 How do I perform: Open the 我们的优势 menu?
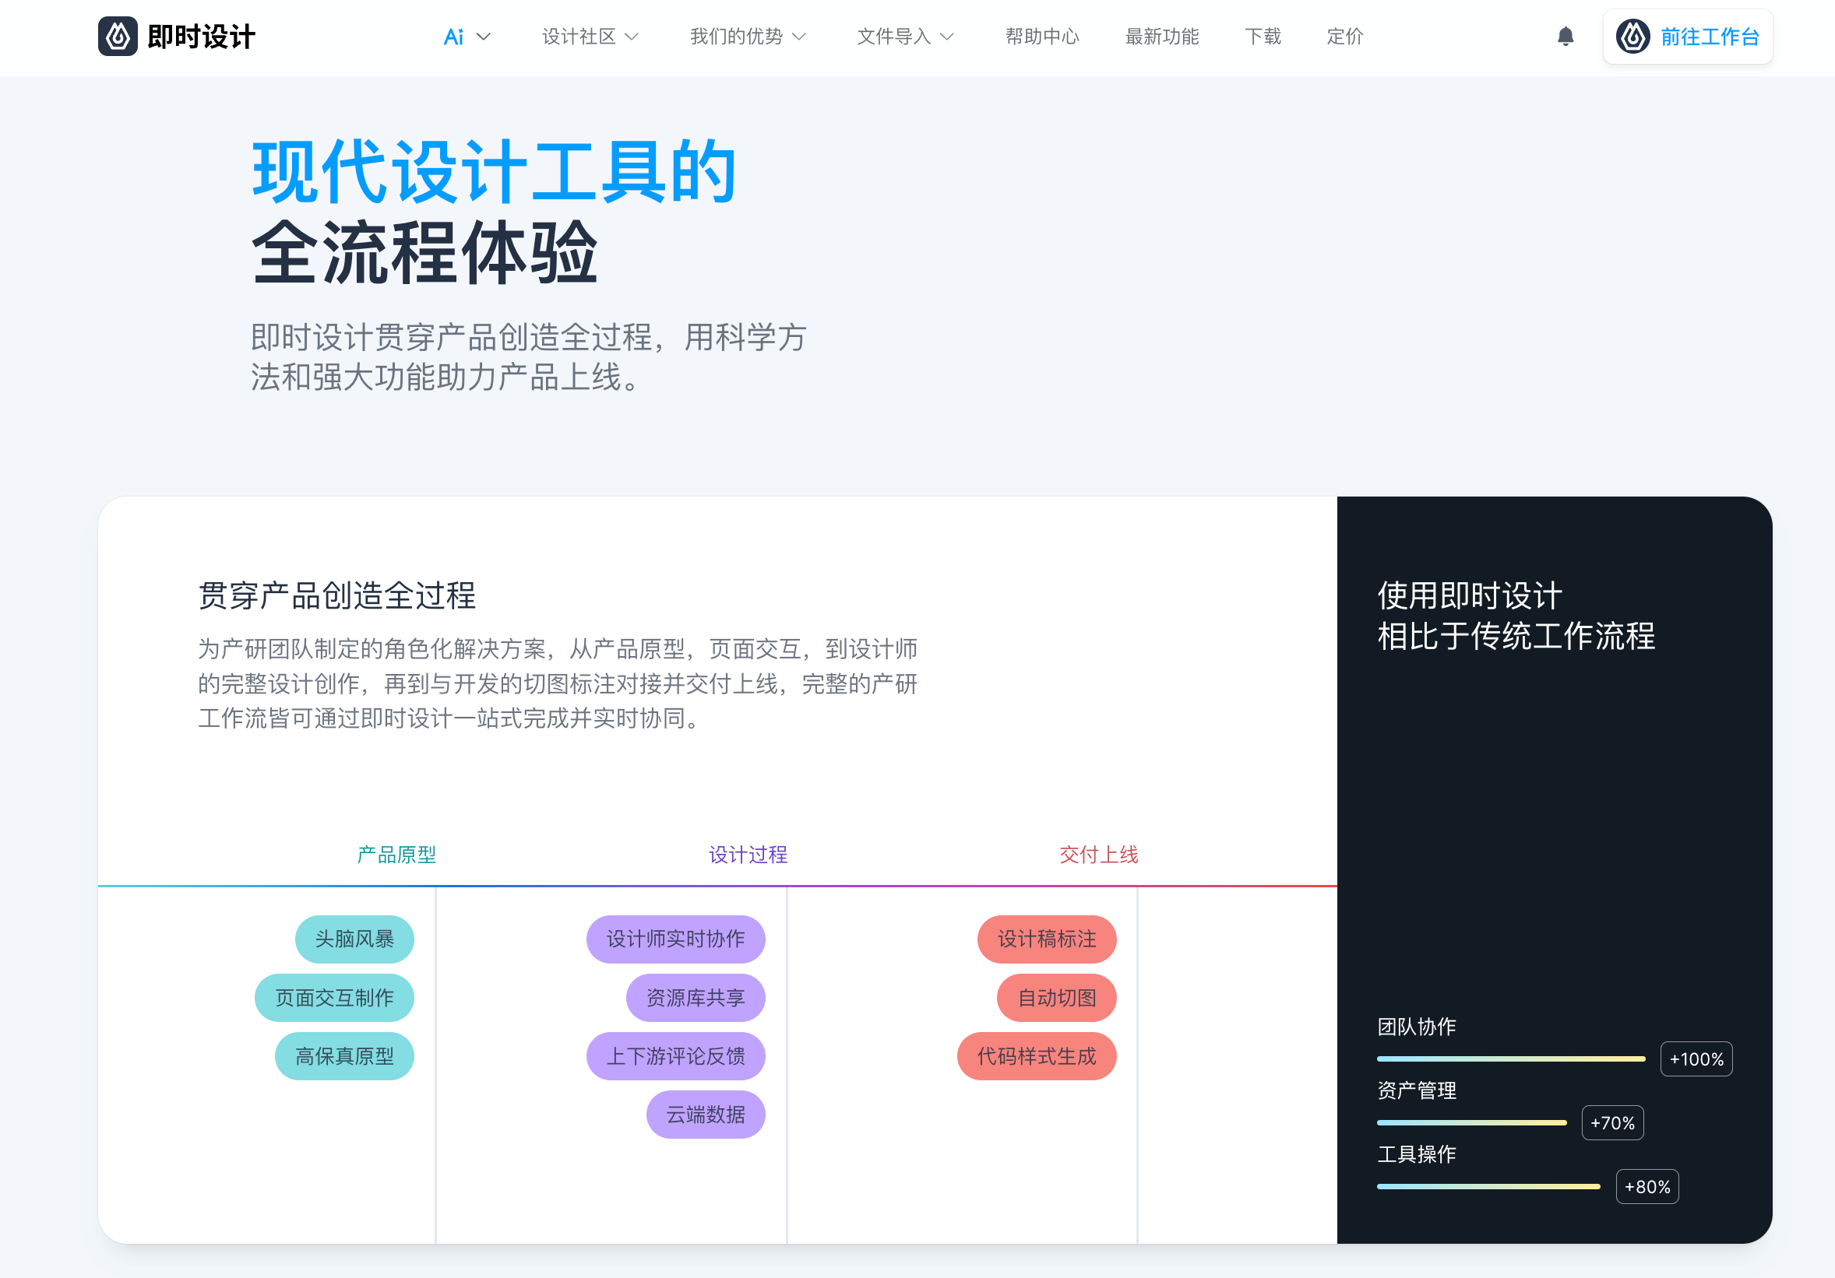tap(737, 37)
